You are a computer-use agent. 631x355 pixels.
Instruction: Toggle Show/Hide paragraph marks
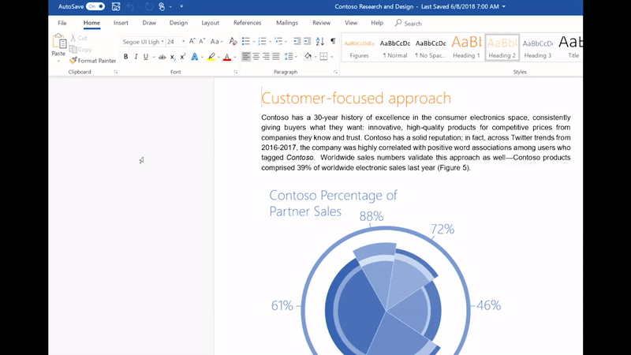(333, 41)
